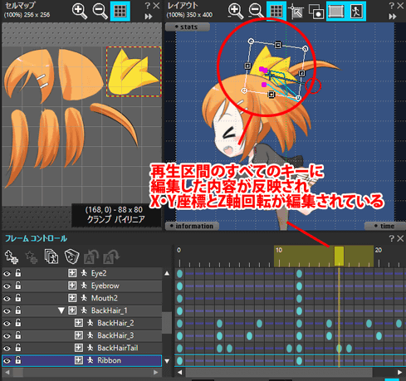Open help for cell map panel
Image resolution: width=406 pixels, height=381 pixels.
pos(148,6)
